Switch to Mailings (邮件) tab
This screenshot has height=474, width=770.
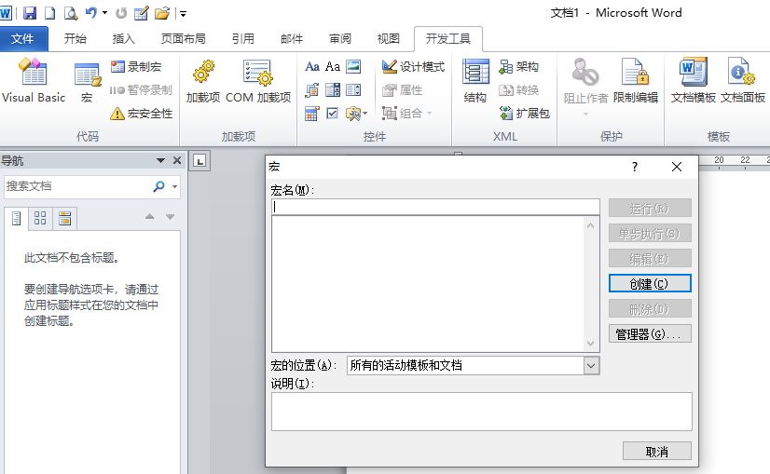pos(292,39)
